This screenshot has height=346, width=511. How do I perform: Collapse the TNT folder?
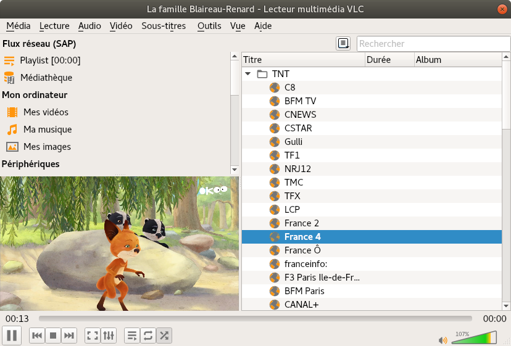(248, 74)
